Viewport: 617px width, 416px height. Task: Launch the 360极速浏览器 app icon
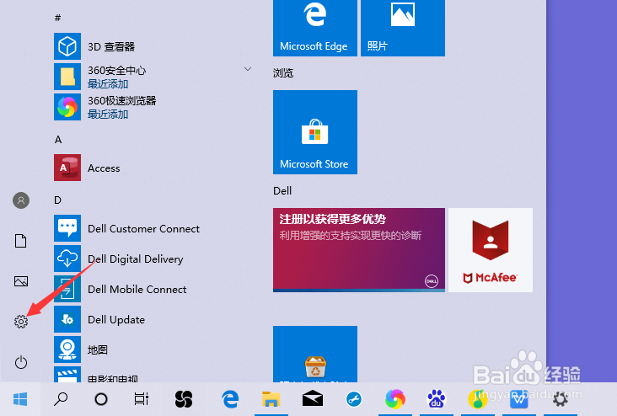point(67,107)
